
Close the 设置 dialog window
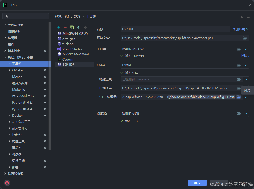249,5
